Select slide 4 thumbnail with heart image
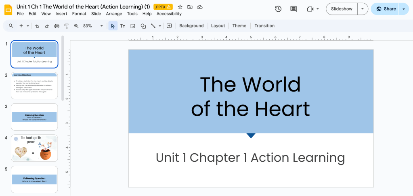 [34, 148]
